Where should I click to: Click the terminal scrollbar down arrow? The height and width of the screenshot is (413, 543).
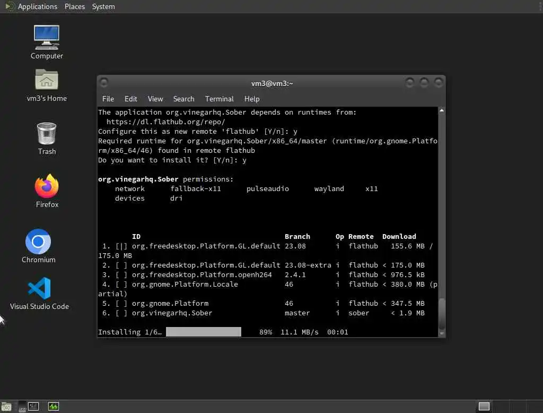tap(442, 333)
